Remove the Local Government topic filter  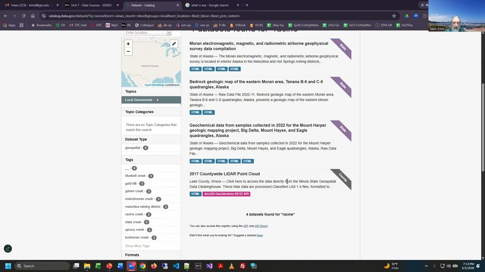click(x=151, y=100)
